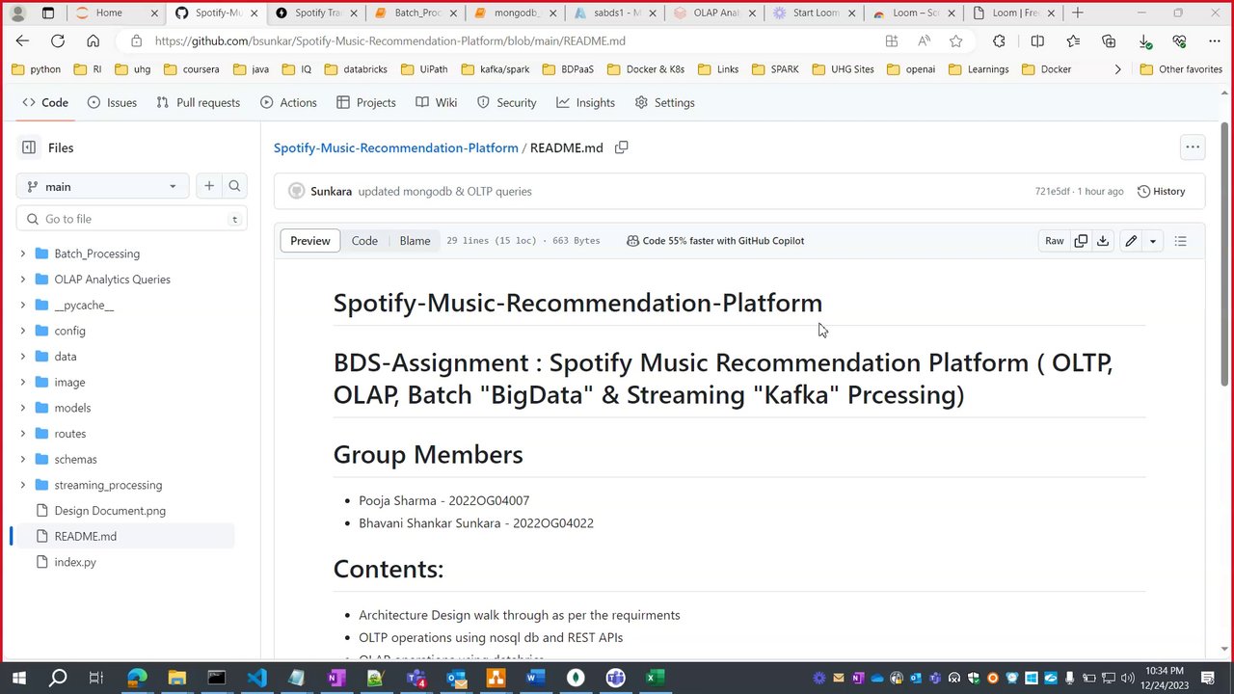Click the search files magnifier icon
Screen dimensions: 1234x694
click(x=234, y=186)
